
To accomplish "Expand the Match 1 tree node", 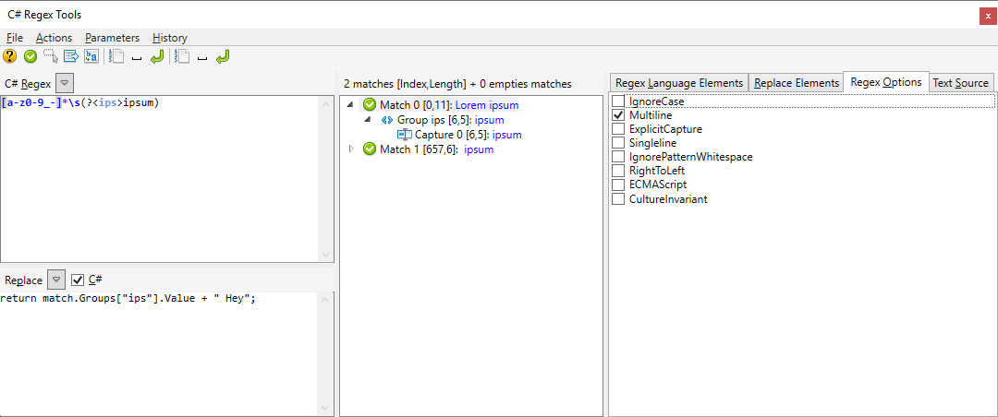I will tap(351, 149).
